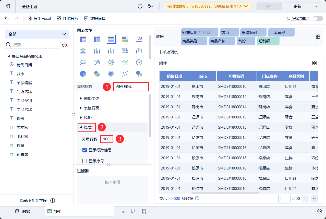Select the waterfall chart icon
This screenshot has width=326, height=219.
click(139, 51)
